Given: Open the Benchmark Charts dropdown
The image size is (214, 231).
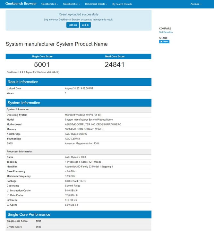Looking at the screenshot, I should pos(96,4).
